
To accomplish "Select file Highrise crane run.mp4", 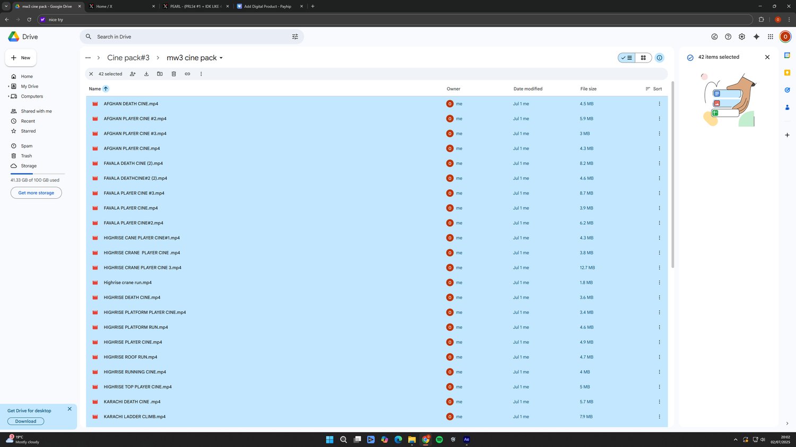I will (x=377, y=283).
